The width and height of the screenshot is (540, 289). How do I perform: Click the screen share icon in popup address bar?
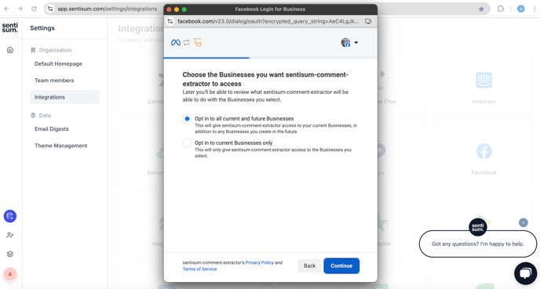pyautogui.click(x=368, y=21)
